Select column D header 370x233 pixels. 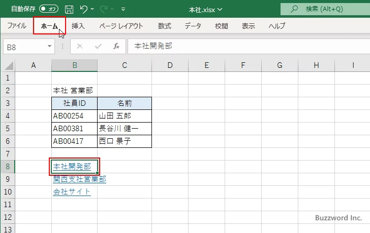170,65
